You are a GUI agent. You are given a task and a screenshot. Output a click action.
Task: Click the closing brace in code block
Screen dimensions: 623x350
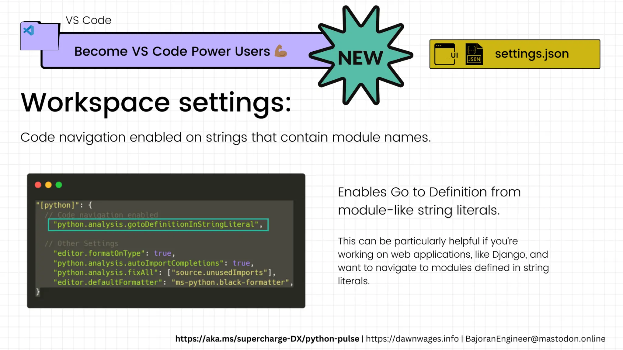point(38,292)
